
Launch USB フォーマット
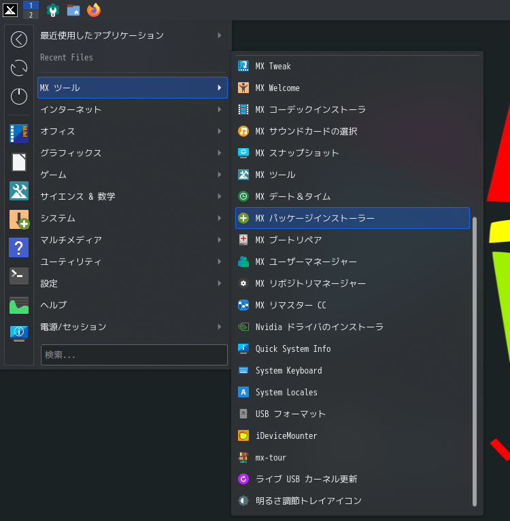tap(352, 414)
